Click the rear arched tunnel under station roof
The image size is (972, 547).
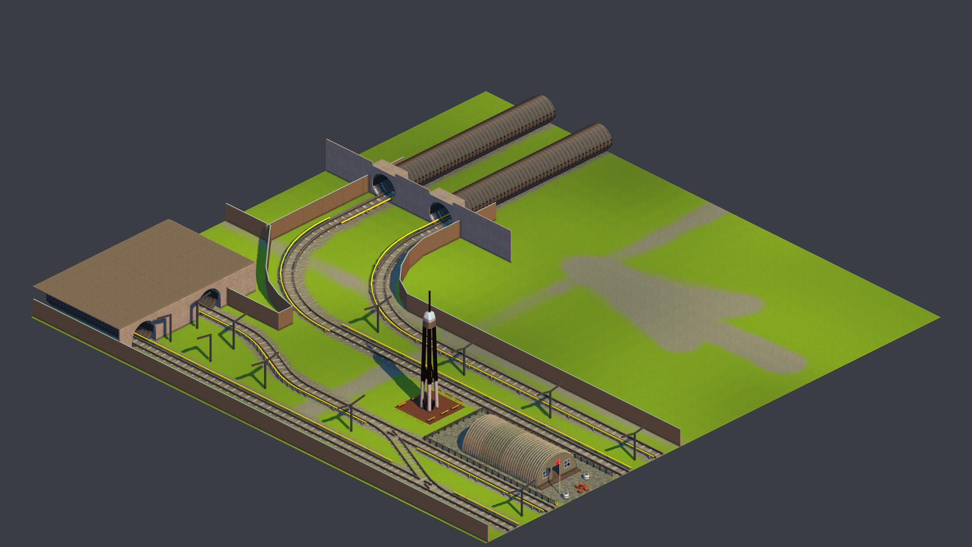[x=209, y=299]
